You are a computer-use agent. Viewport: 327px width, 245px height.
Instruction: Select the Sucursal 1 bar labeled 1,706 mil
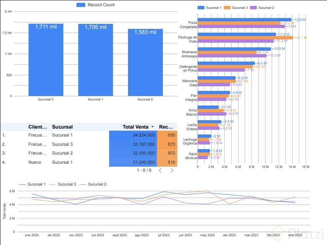tap(96, 60)
